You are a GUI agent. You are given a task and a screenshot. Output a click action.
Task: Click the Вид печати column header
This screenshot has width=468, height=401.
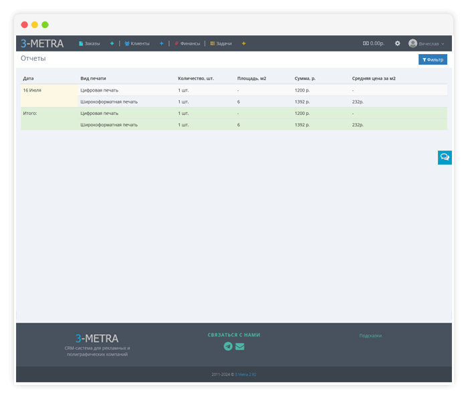tap(93, 78)
